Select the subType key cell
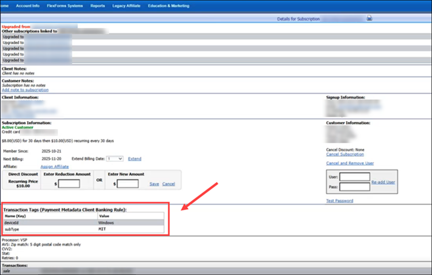Viewport: 432px width, 275px height. 51,229
